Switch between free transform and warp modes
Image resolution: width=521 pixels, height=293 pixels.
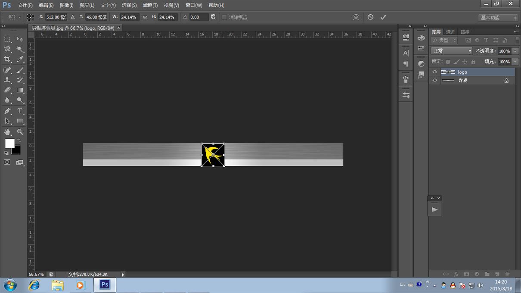point(356,17)
